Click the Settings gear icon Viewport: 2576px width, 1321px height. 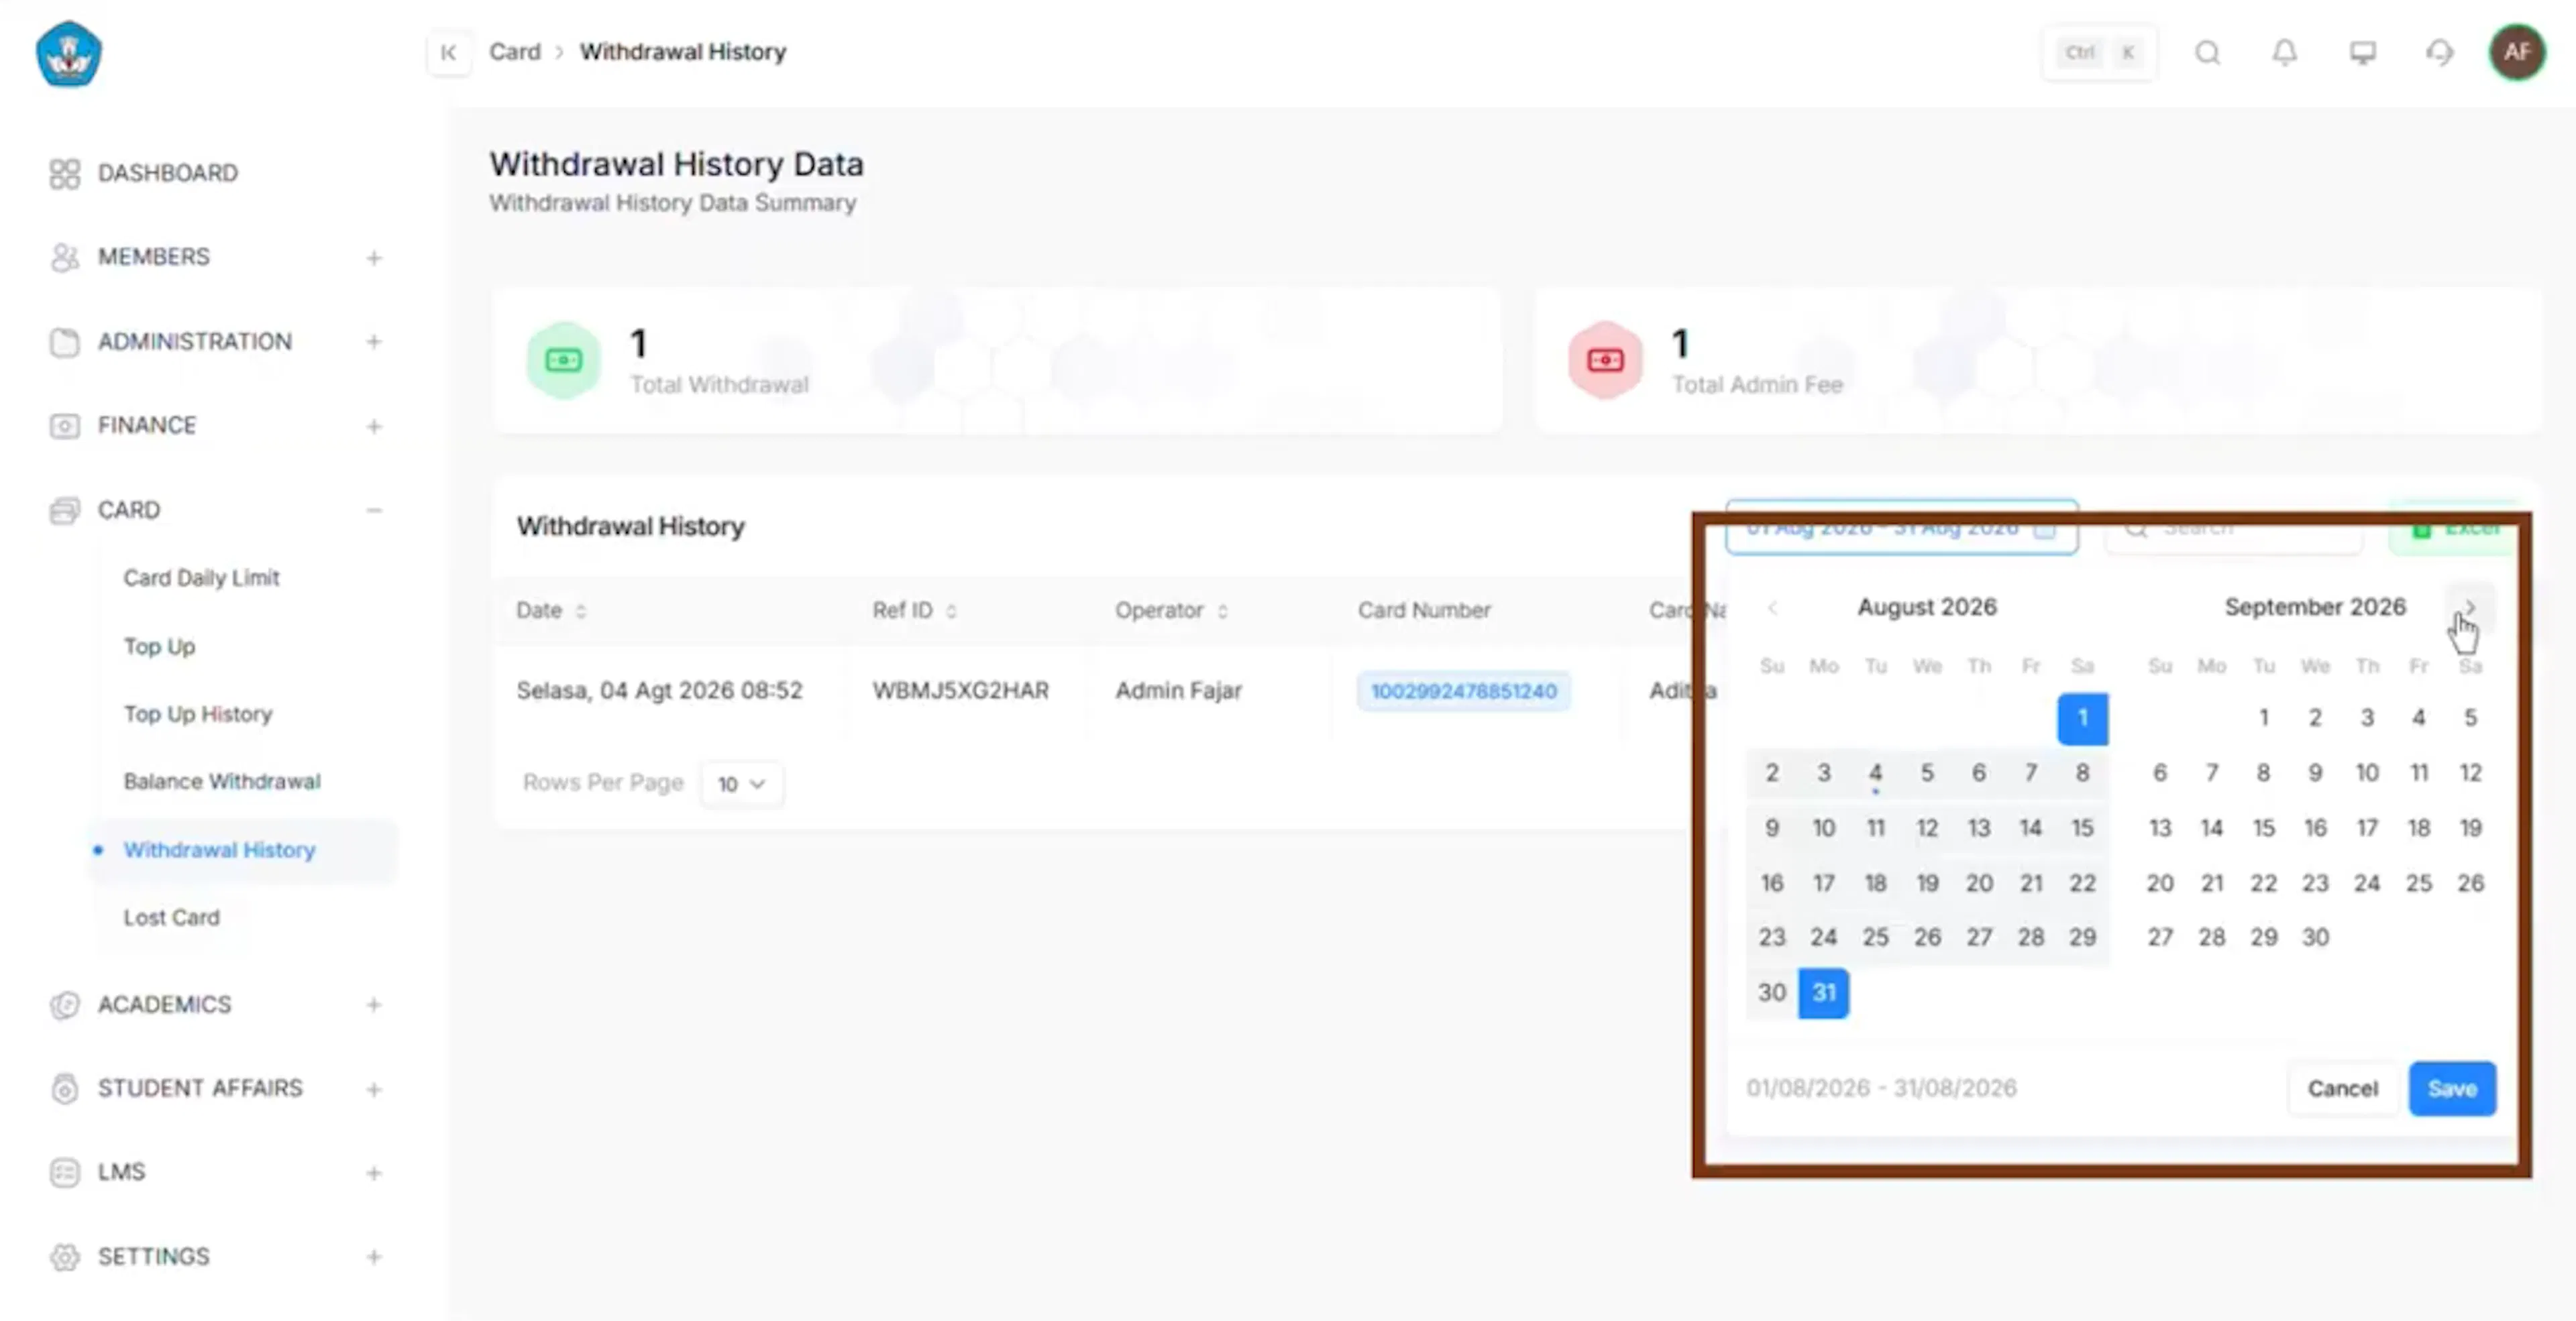click(64, 1257)
